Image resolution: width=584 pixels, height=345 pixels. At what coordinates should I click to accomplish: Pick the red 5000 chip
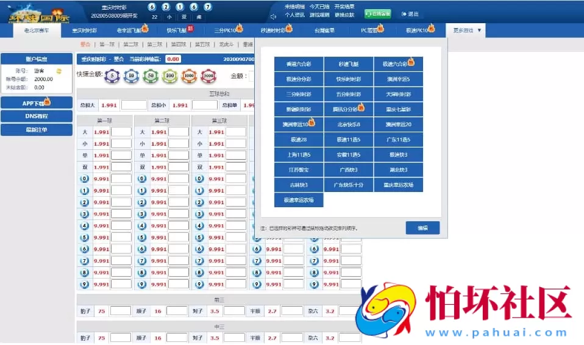(208, 76)
